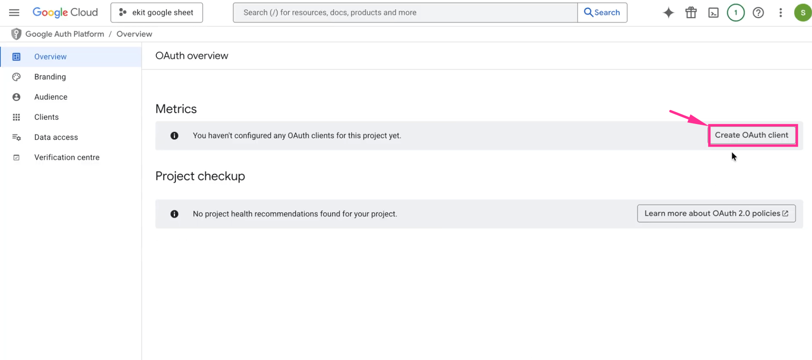Open the Clients sidebar item
This screenshot has height=360, width=812.
tap(71, 117)
